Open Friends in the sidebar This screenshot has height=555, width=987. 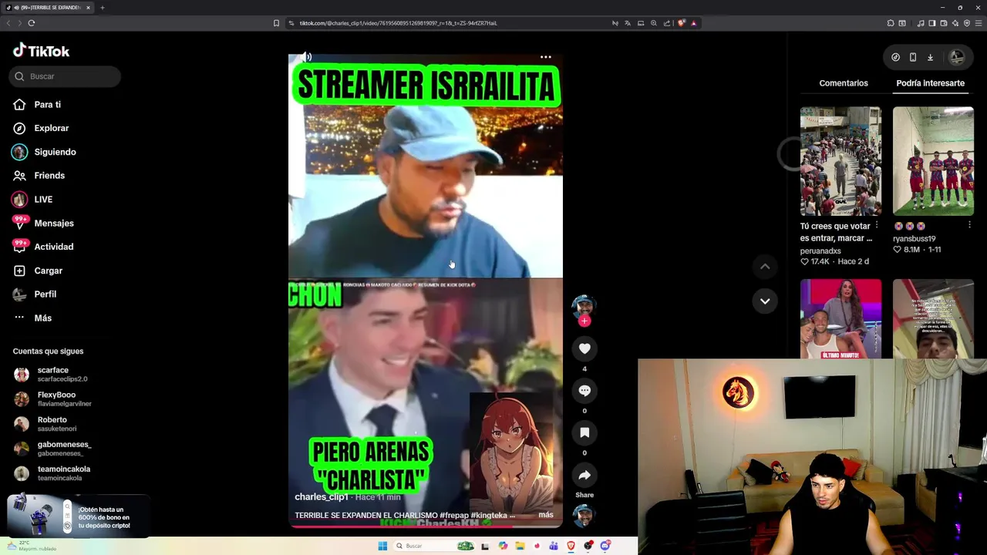(x=49, y=176)
